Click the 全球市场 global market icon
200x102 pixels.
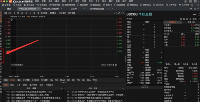pyautogui.click(x=51, y=5)
